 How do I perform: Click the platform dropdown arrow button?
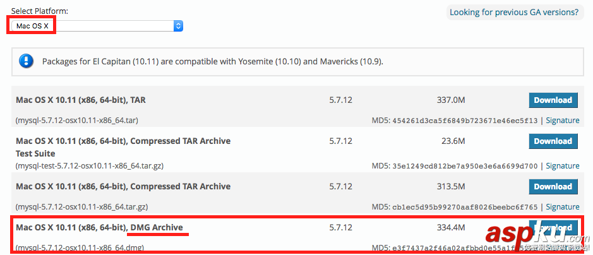[x=178, y=26]
